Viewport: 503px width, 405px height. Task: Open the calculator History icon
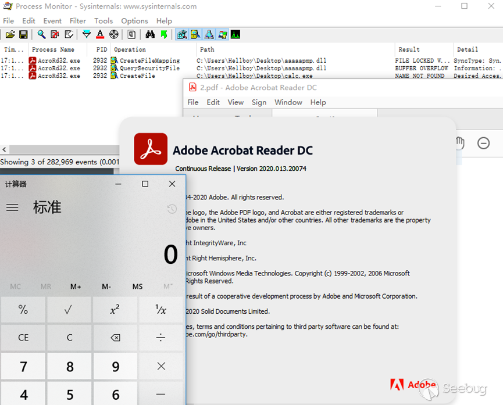(x=172, y=209)
